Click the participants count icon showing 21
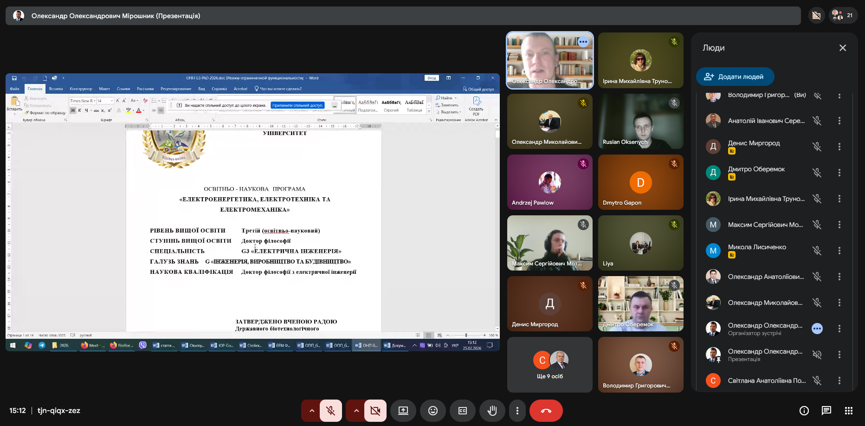 tap(843, 15)
